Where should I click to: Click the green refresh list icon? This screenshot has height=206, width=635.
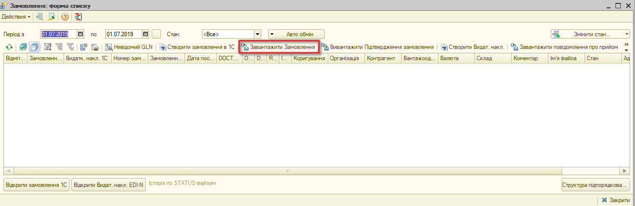[x=9, y=47]
